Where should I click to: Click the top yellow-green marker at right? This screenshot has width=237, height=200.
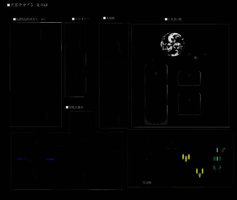pos(217,150)
